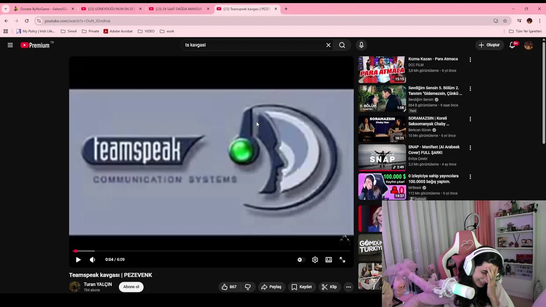546x307 pixels.
Task: Open options for Kızma Kazan video
Action: click(470, 60)
